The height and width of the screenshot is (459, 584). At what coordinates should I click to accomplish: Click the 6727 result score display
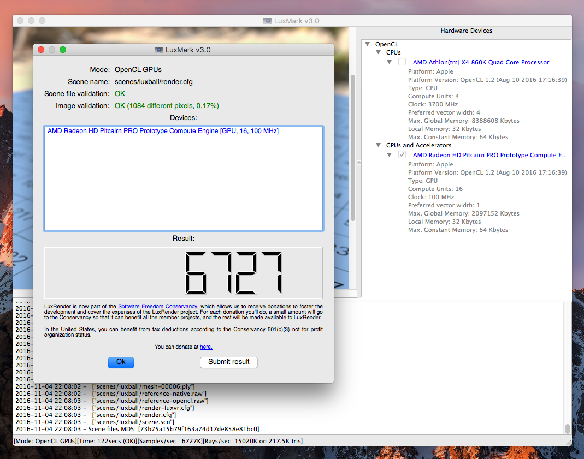[x=184, y=273]
